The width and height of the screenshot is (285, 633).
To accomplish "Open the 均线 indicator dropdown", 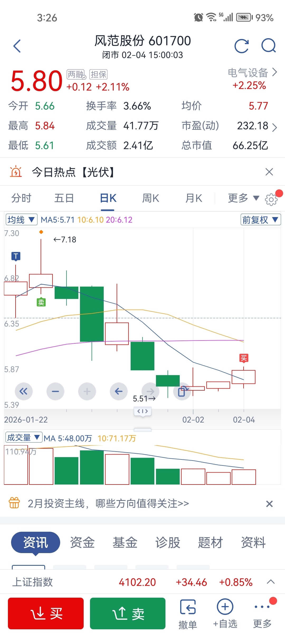I will [22, 220].
